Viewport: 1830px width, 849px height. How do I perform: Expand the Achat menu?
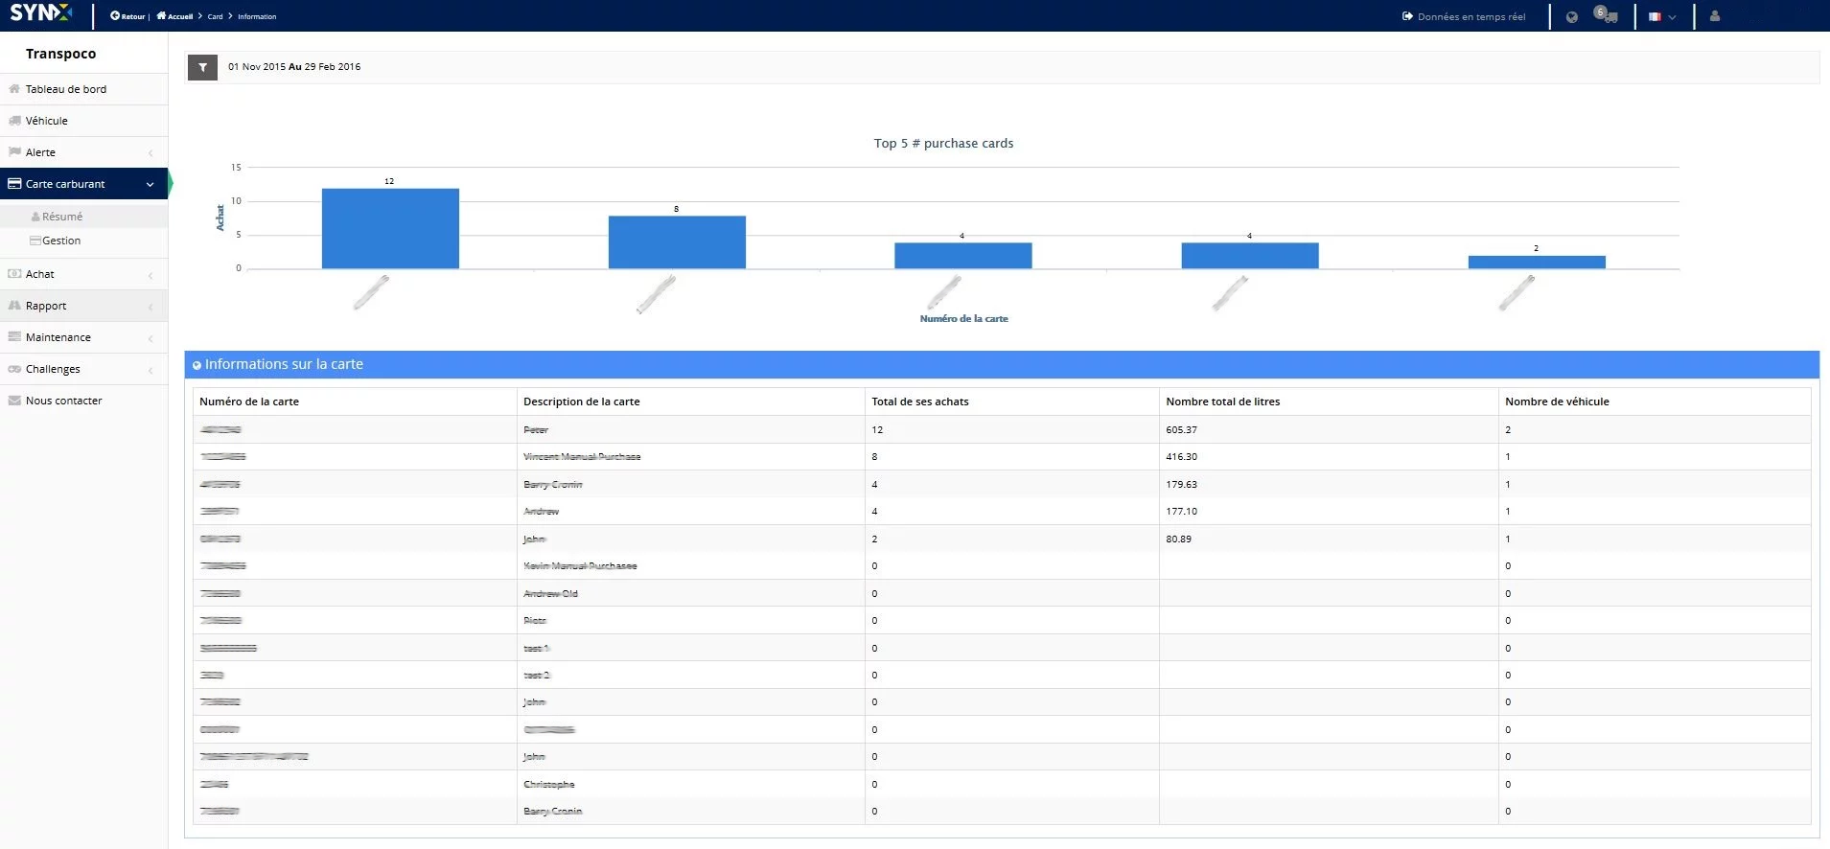pos(84,274)
